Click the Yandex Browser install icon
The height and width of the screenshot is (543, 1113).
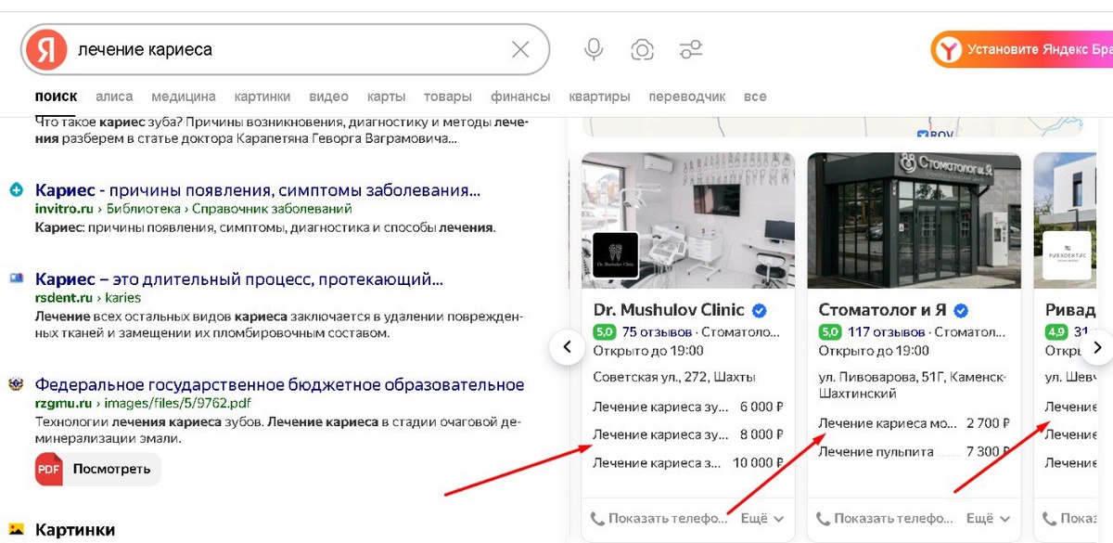click(947, 50)
